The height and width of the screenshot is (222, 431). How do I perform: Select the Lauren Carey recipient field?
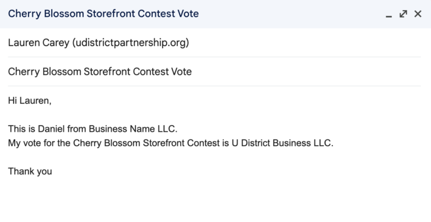pos(214,43)
